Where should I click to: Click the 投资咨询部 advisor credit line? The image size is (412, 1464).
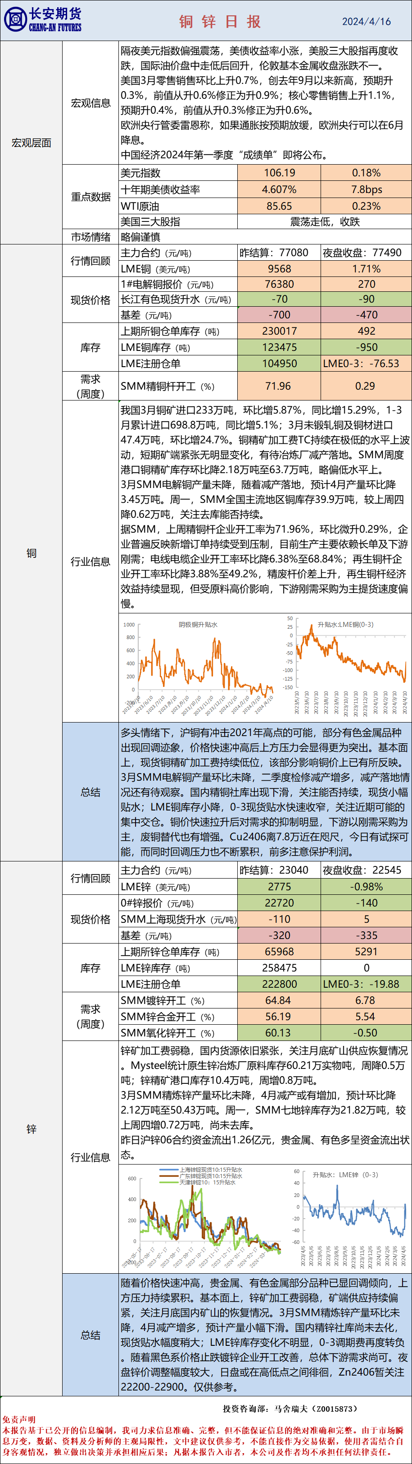pyautogui.click(x=290, y=1409)
